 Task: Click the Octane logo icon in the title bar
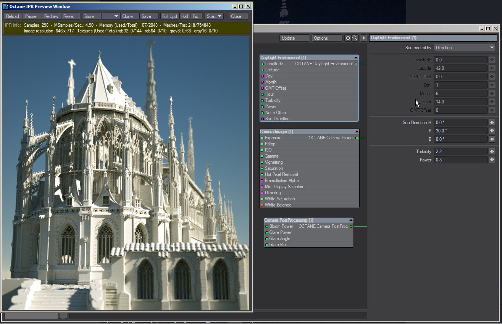[x=6, y=6]
